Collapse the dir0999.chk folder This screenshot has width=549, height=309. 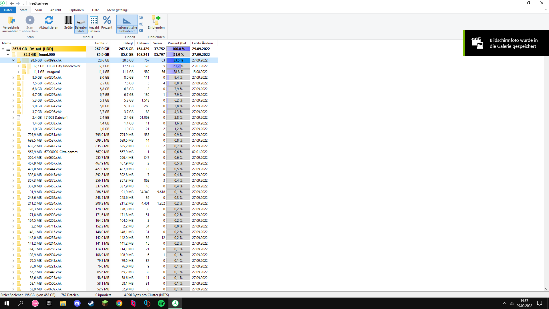(13, 60)
